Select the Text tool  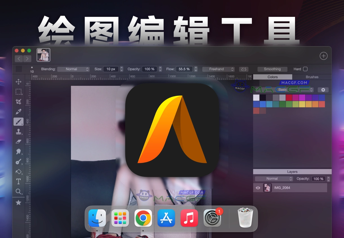[x=19, y=181]
